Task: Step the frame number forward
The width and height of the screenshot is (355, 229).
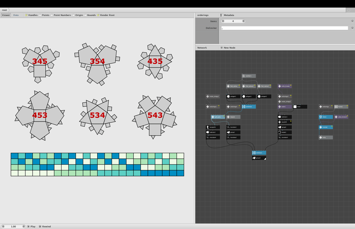Action: 23,226
